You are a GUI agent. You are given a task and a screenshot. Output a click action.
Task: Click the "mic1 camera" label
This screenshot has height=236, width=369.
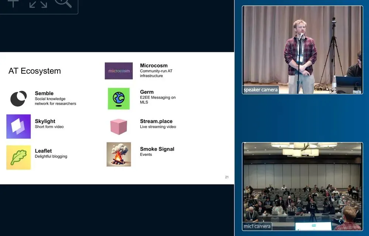tap(257, 226)
